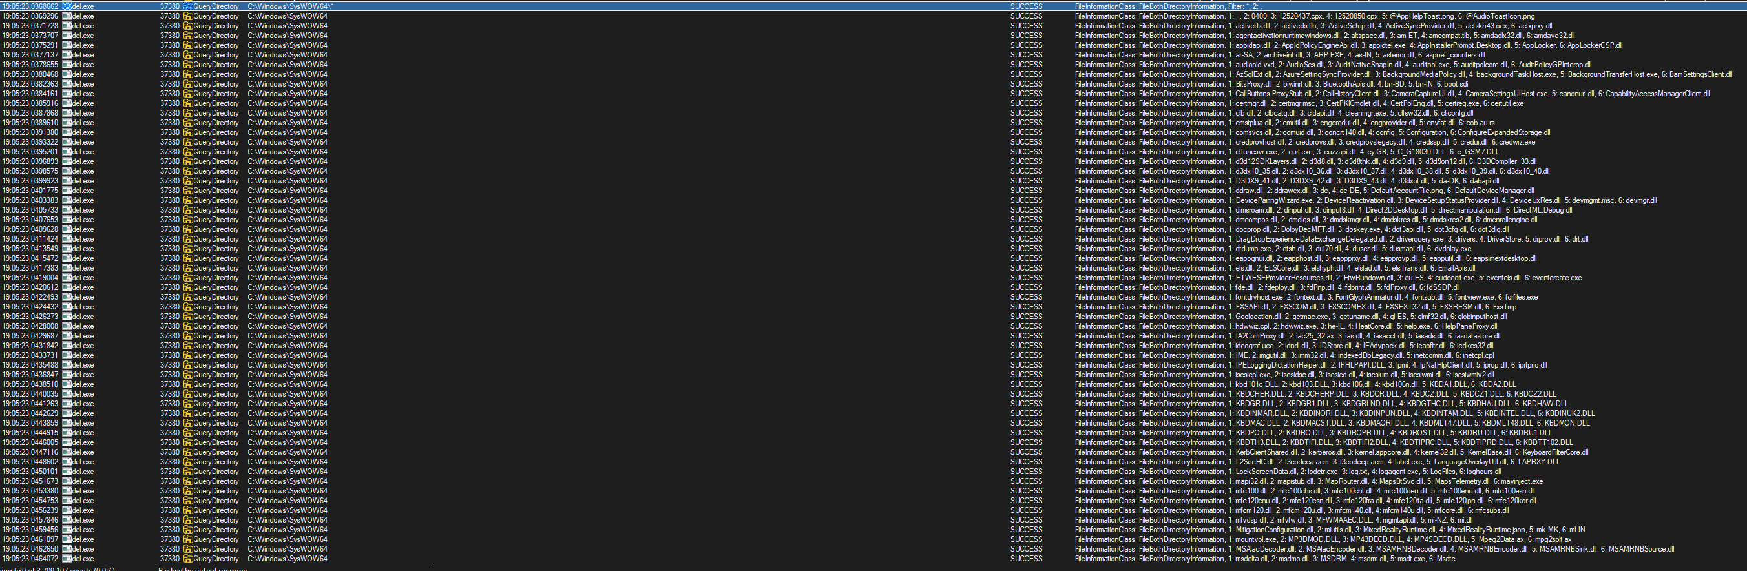
Task: Click detail listing L2SecHC.dll and label.exe
Action: pyautogui.click(x=1317, y=461)
